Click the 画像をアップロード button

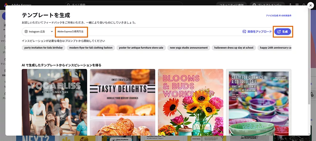257,32
